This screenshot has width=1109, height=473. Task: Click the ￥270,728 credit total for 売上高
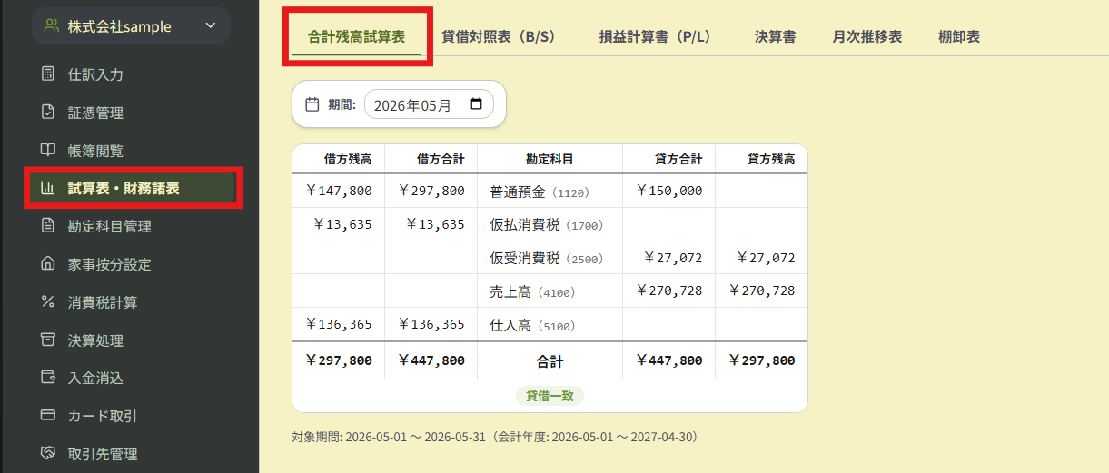coord(668,291)
